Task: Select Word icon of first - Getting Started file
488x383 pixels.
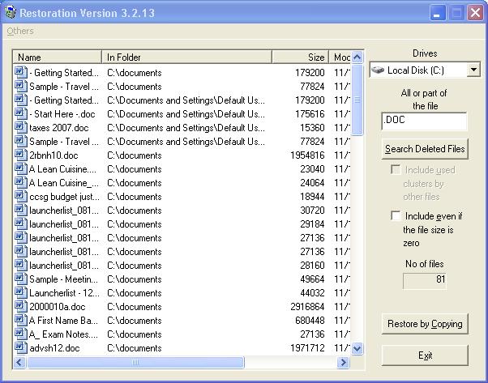Action: (21, 72)
